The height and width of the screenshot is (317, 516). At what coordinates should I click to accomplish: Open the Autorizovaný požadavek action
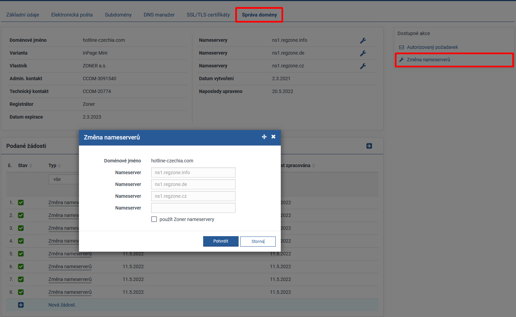(x=432, y=47)
